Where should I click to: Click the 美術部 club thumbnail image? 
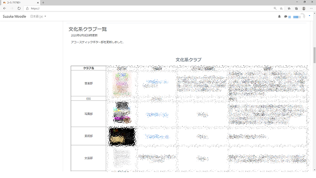point(122,136)
